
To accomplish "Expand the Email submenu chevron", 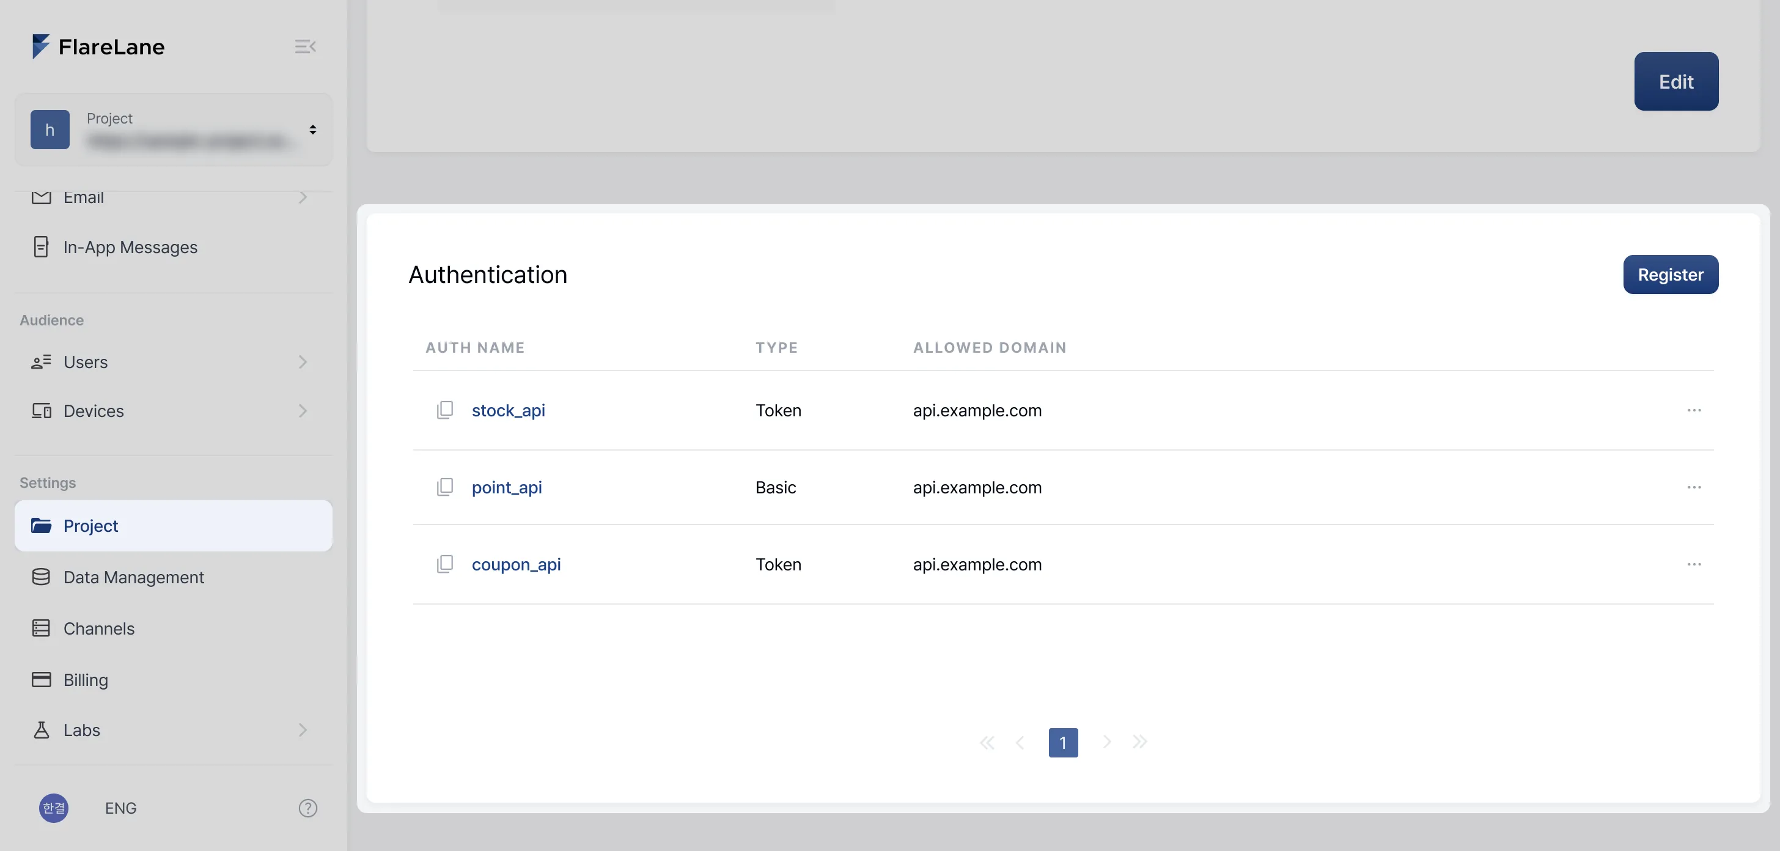I will click(303, 197).
